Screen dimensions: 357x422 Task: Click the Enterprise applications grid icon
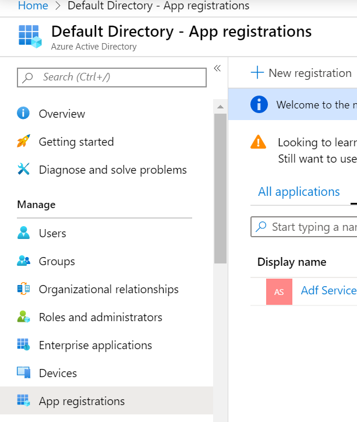coord(23,344)
